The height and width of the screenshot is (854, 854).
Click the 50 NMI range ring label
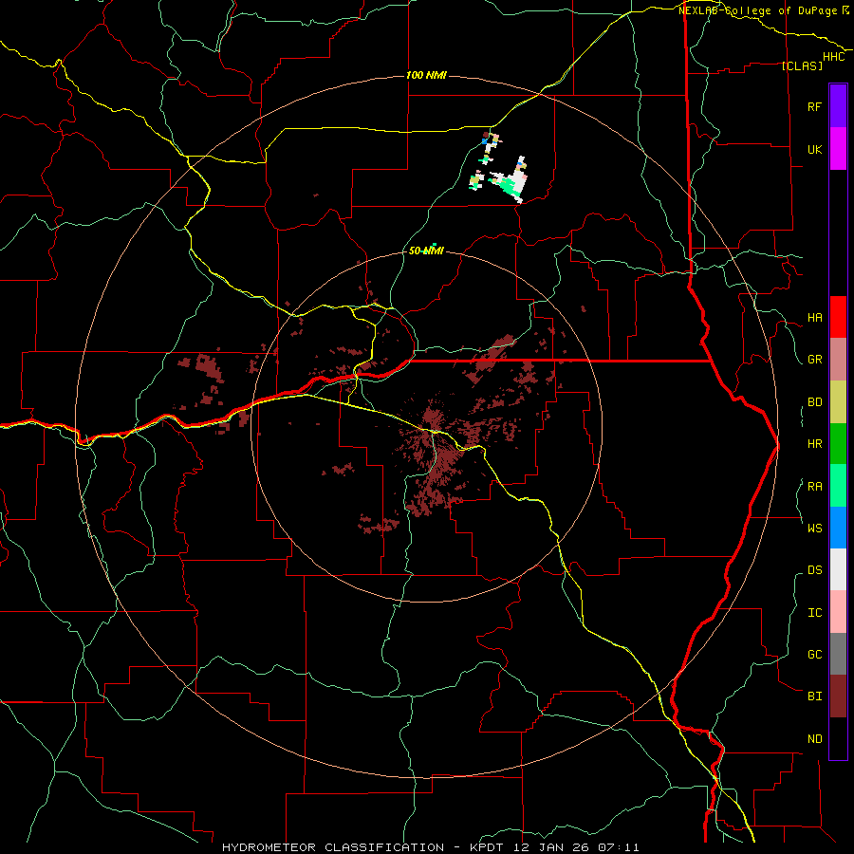coord(426,251)
